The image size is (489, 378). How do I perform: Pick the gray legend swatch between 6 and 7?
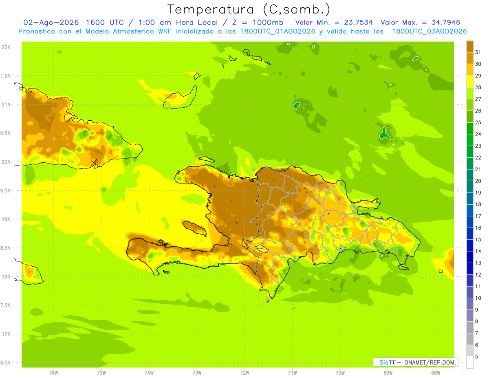coord(470,339)
